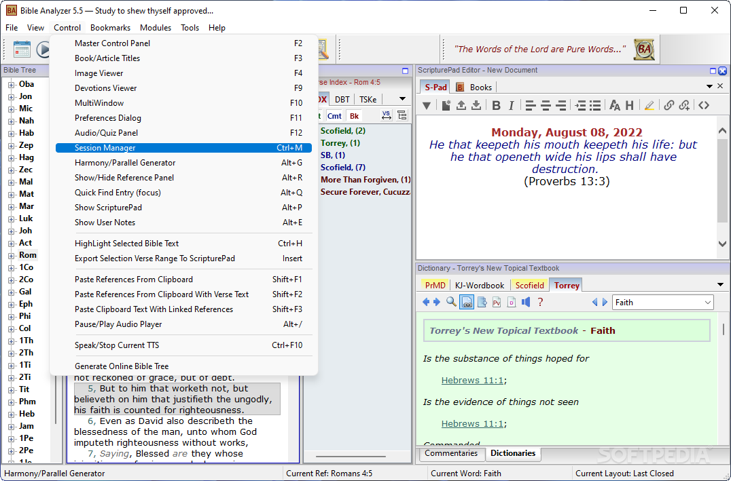This screenshot has height=481, width=731.
Task: Open Master Control Panel entry
Action: [x=183, y=43]
